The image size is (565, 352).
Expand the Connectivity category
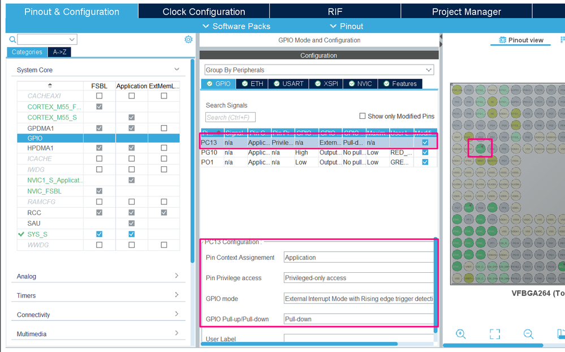pyautogui.click(x=176, y=314)
